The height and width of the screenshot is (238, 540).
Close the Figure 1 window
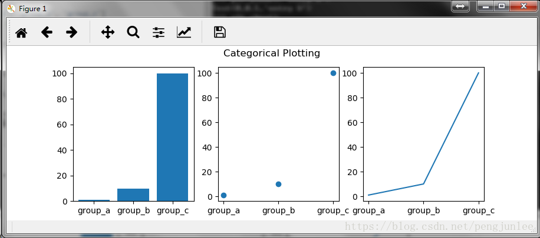coord(523,6)
